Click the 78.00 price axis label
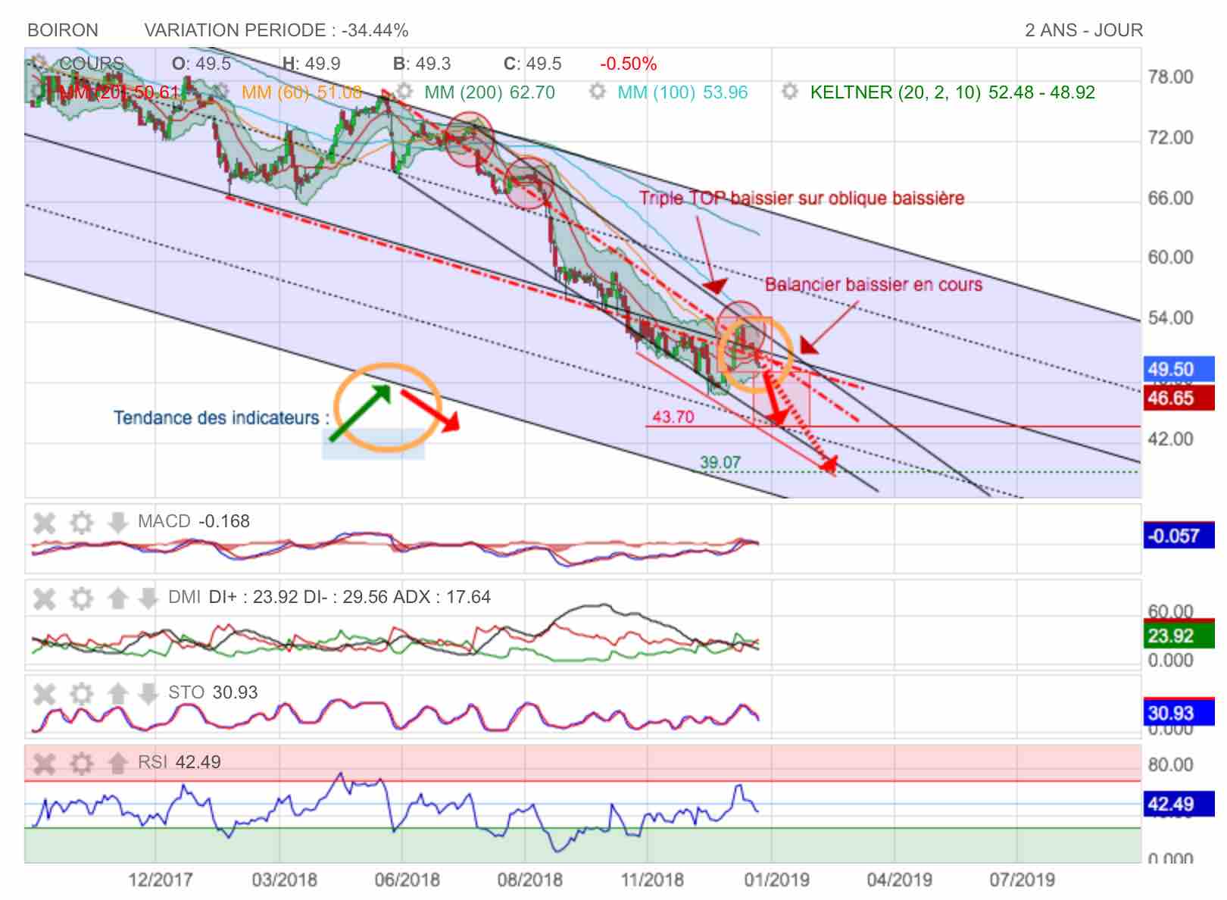Screen dimensions: 1227x900 tap(1170, 77)
